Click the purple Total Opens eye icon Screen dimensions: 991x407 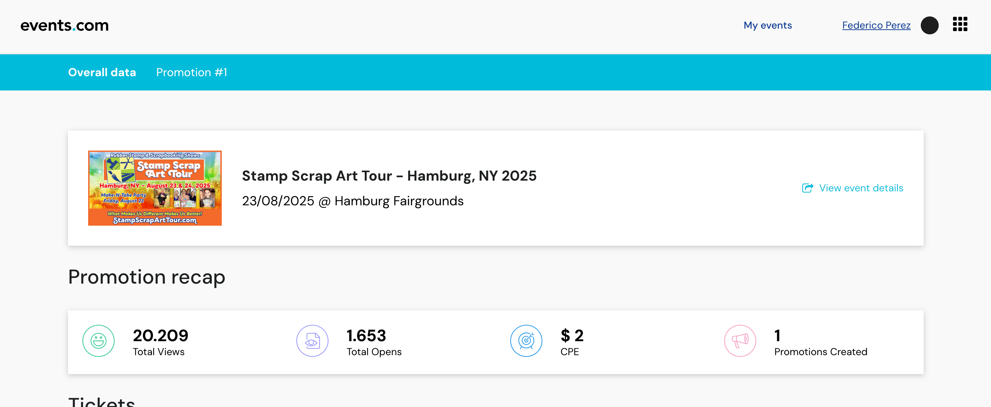[312, 341]
